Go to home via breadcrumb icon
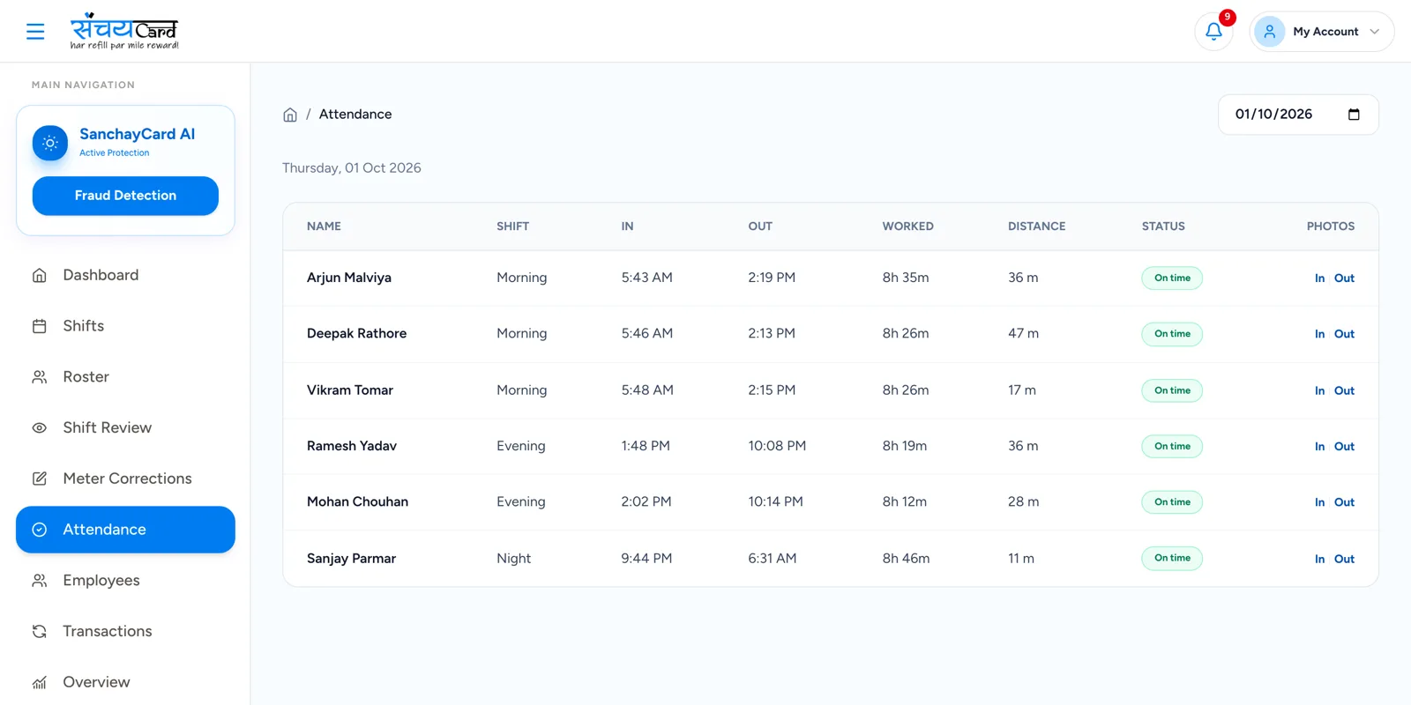This screenshot has width=1411, height=705. pos(290,115)
